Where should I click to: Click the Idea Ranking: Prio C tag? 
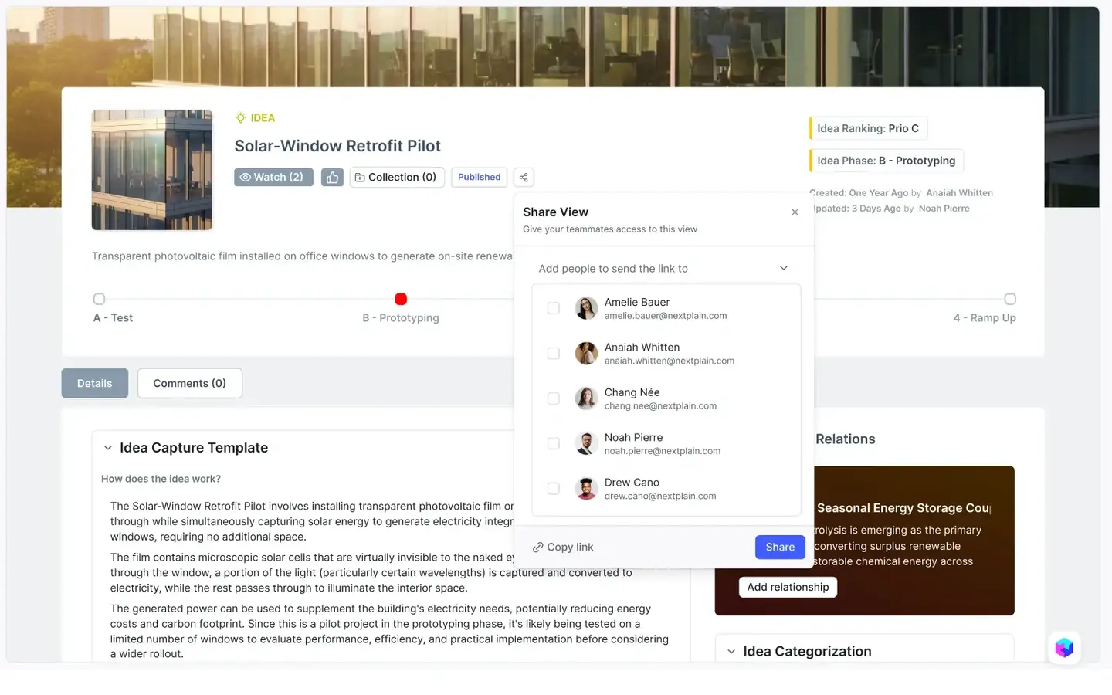coord(868,128)
